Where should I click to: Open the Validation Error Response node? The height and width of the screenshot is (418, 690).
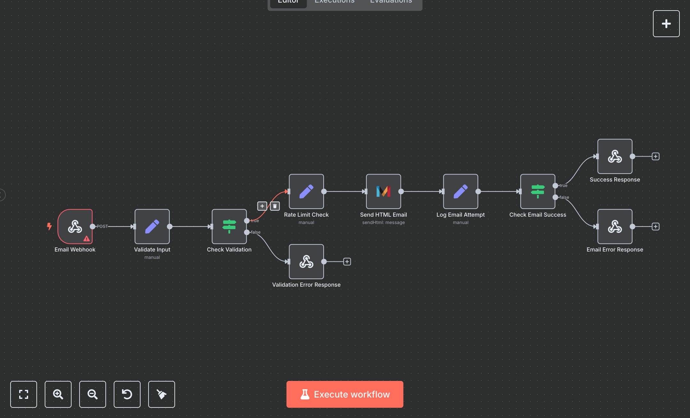point(306,262)
